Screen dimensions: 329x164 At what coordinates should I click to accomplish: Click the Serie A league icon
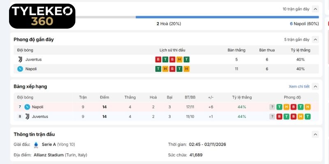coord(36,145)
